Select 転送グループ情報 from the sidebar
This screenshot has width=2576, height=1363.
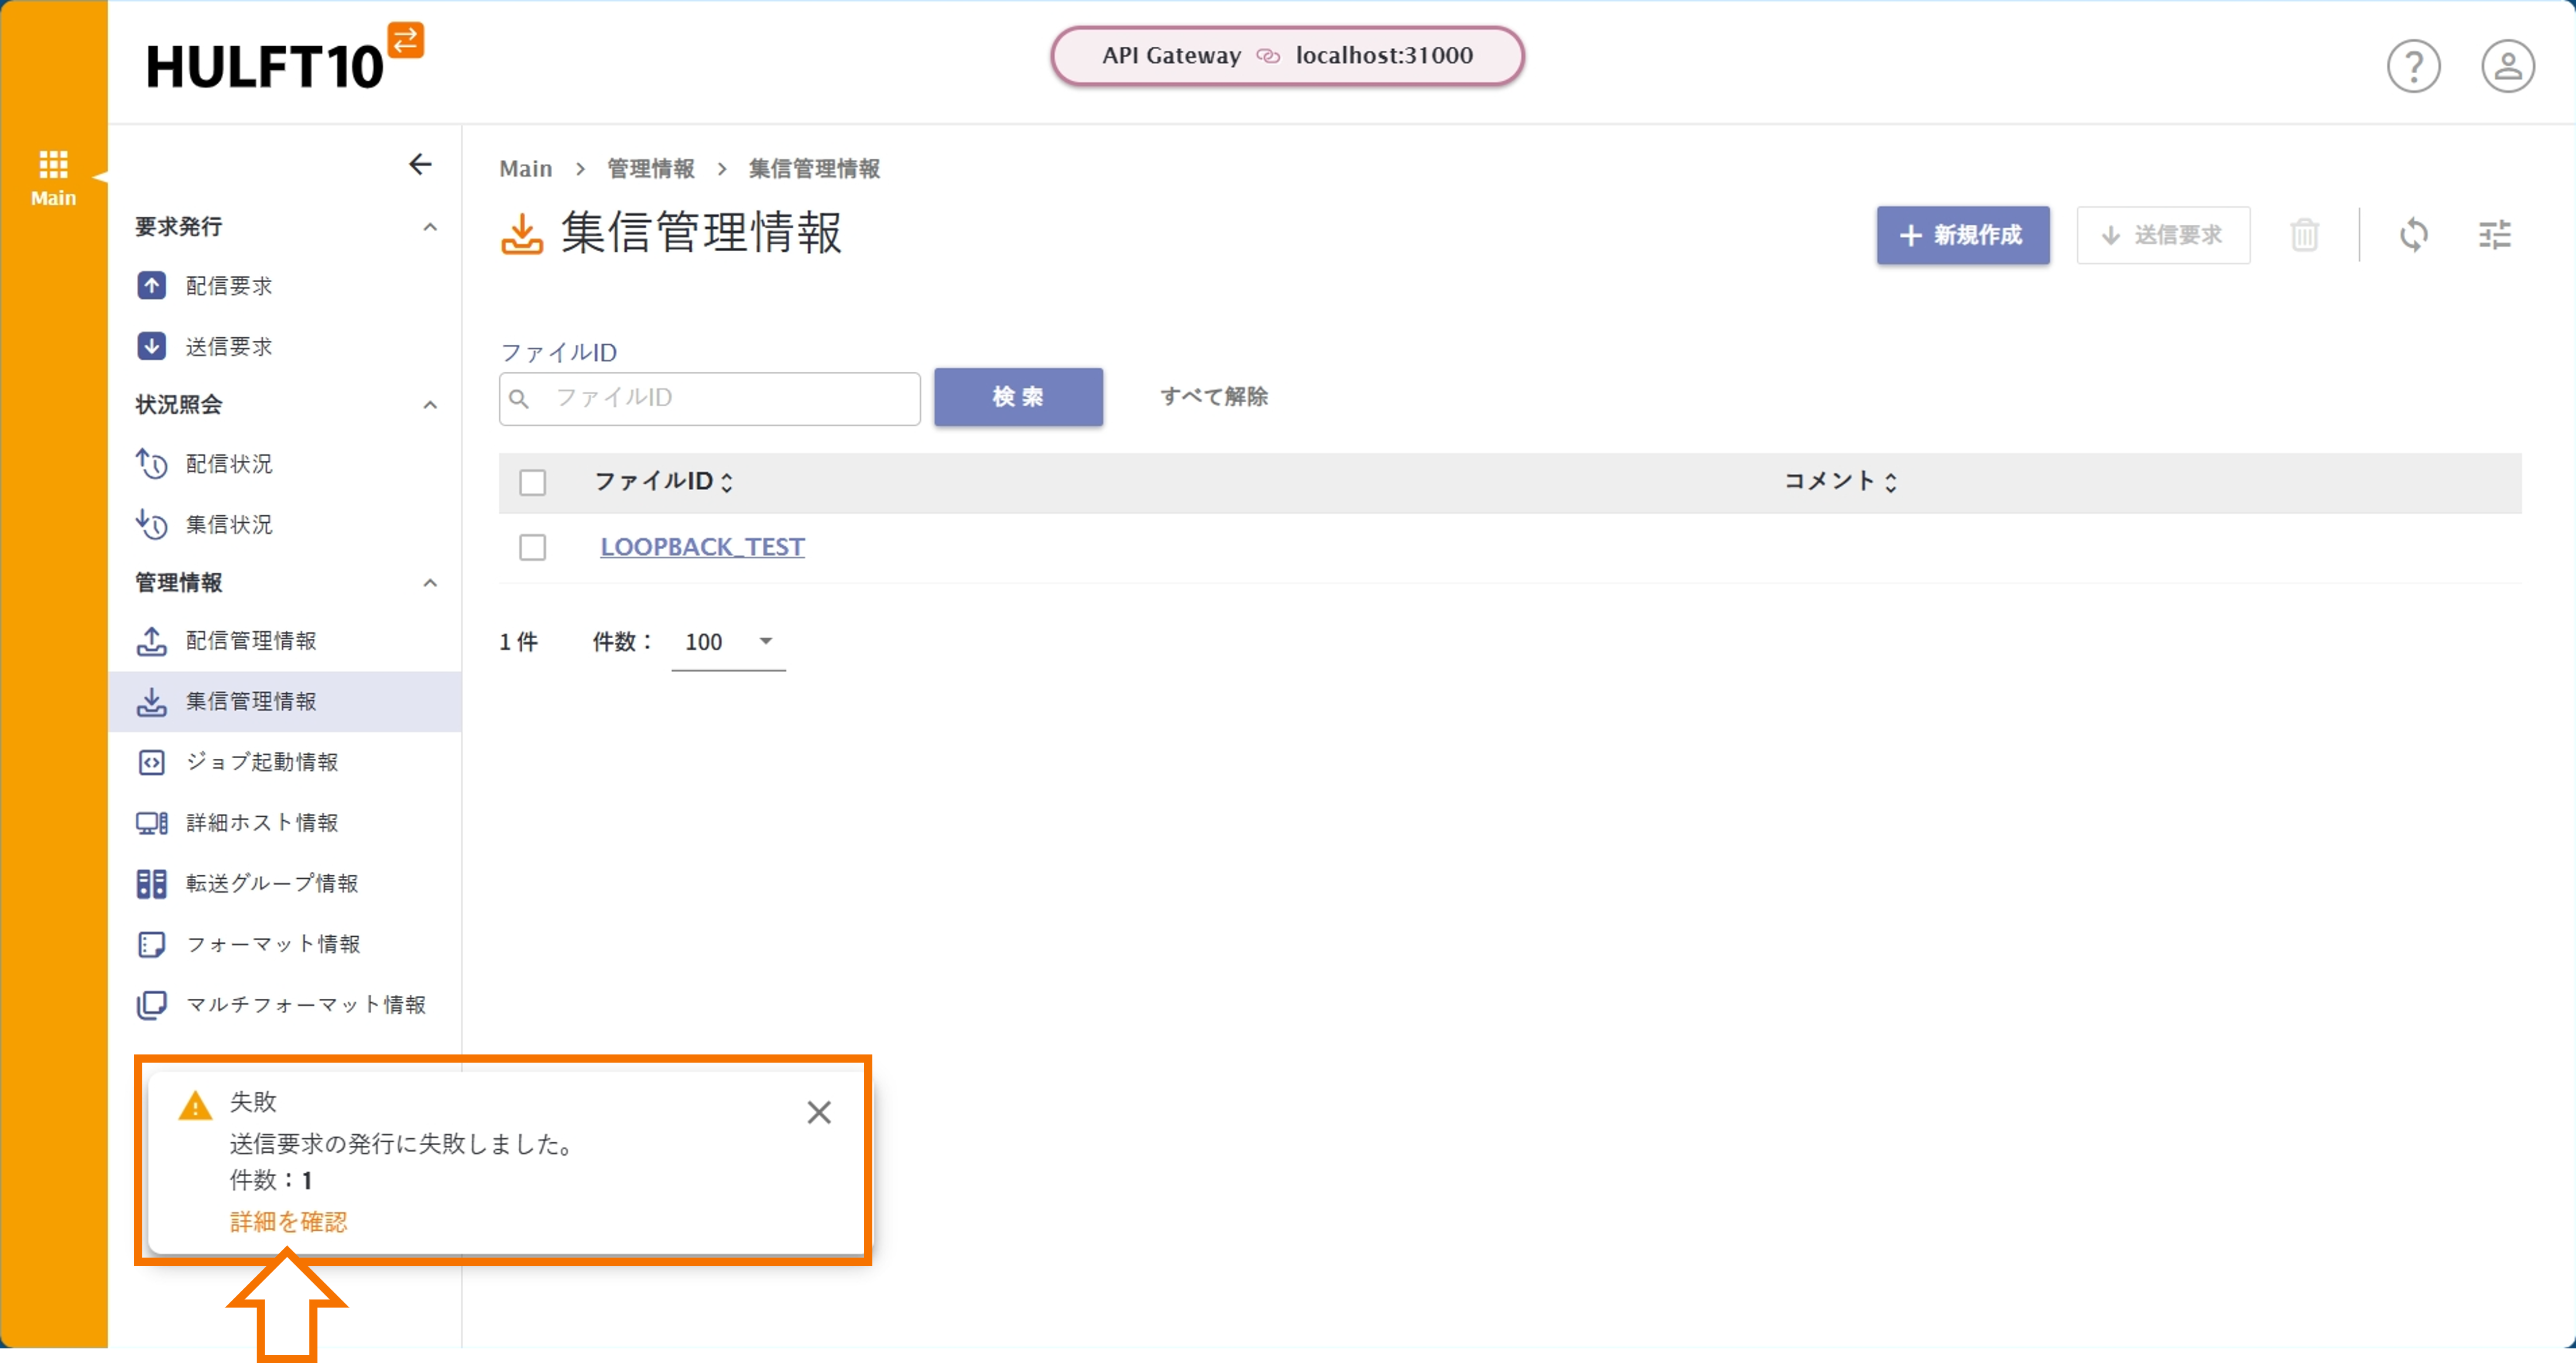tap(271, 883)
